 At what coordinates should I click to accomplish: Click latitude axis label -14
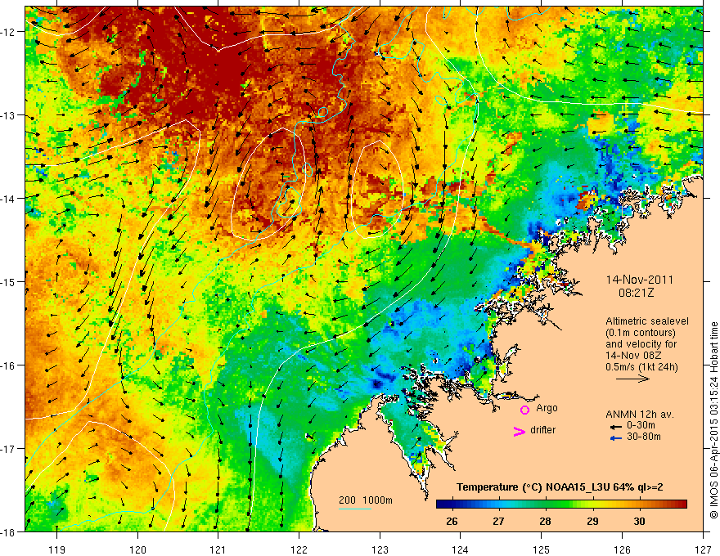(9, 199)
